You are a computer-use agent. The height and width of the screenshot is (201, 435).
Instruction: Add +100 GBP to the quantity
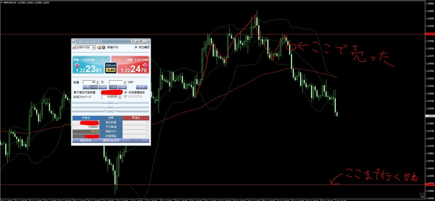coord(113,87)
